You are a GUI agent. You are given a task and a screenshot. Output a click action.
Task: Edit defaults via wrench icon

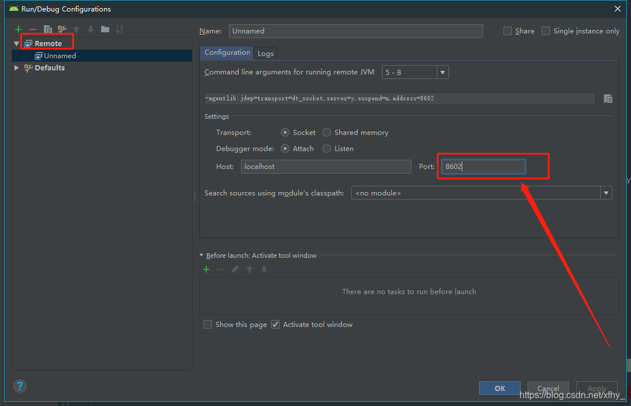(62, 29)
